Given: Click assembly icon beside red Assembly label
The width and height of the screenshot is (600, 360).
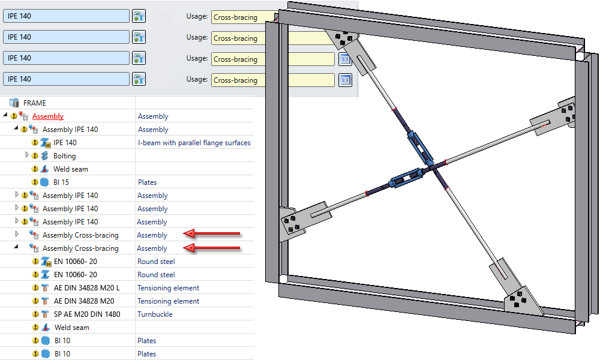Looking at the screenshot, I should point(24,116).
